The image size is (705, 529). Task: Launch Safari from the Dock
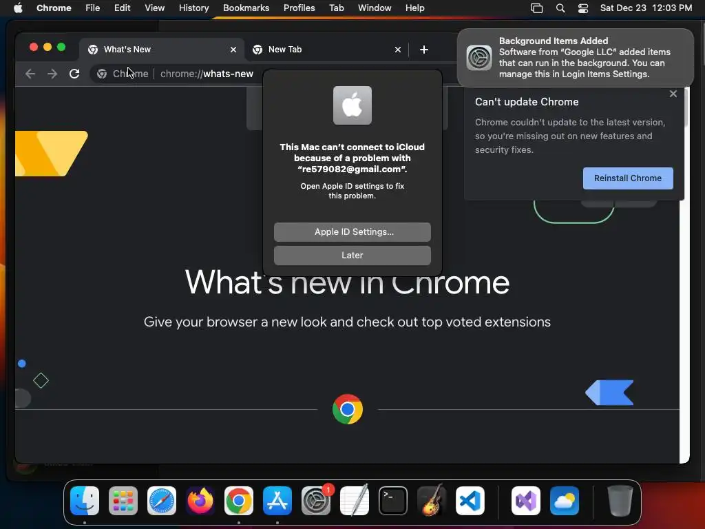point(162,501)
